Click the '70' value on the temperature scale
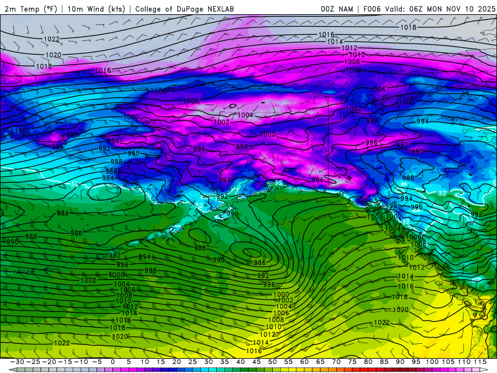497x373 pixels. (x=336, y=362)
